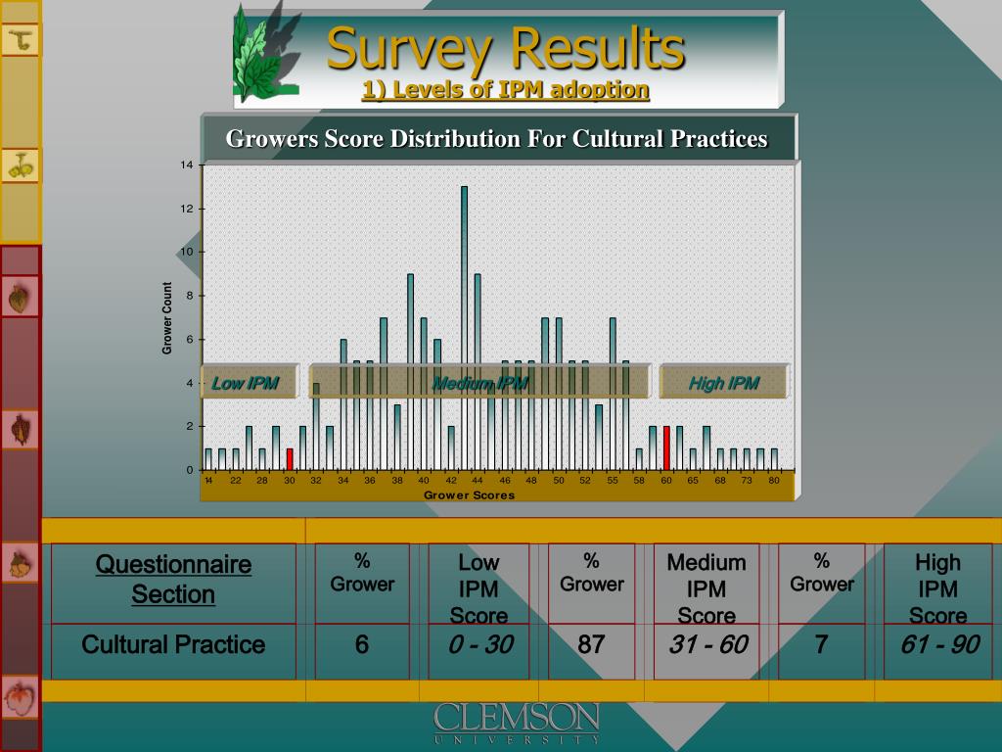Click the 'Medium IPM' chart label

[x=479, y=383]
